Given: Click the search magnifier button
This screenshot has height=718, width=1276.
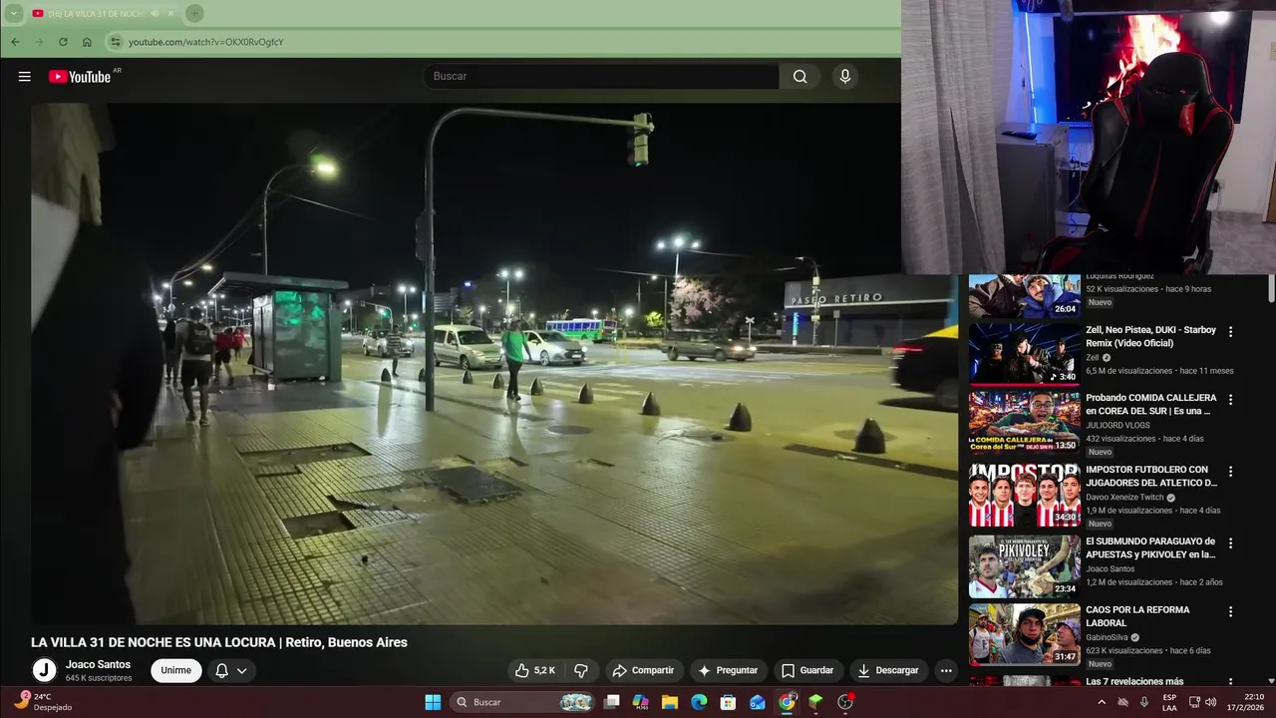Looking at the screenshot, I should tap(799, 77).
